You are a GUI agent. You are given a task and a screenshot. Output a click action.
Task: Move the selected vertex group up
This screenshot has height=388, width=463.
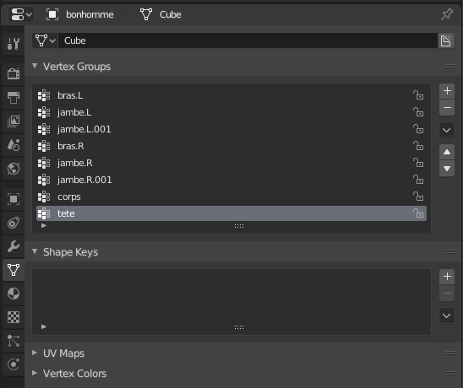[x=447, y=152]
